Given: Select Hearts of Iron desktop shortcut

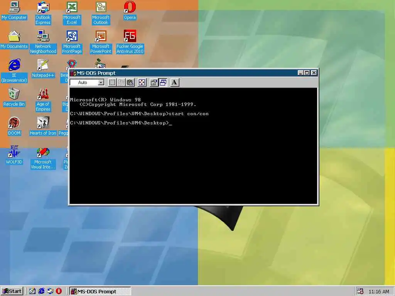Looking at the screenshot, I should click(43, 126).
